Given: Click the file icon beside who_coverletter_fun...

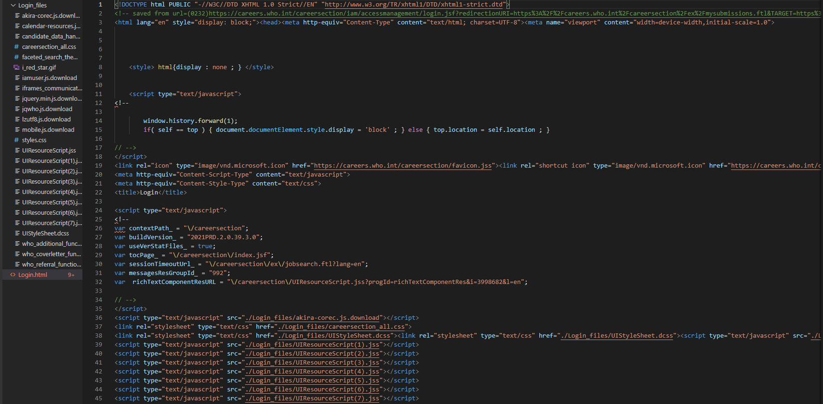Looking at the screenshot, I should coord(17,254).
